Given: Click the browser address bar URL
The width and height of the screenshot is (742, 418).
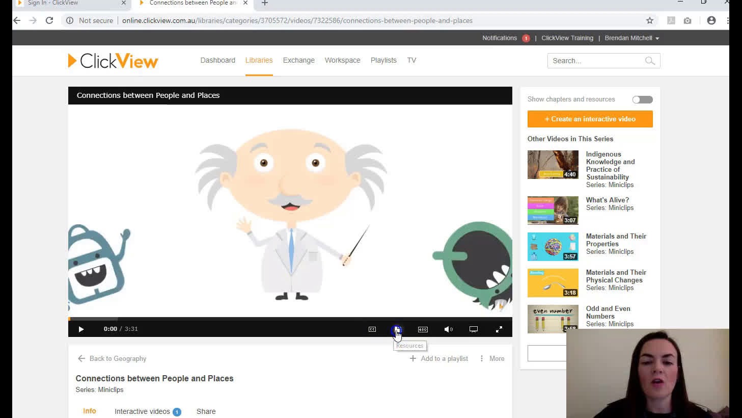Looking at the screenshot, I should click(297, 20).
